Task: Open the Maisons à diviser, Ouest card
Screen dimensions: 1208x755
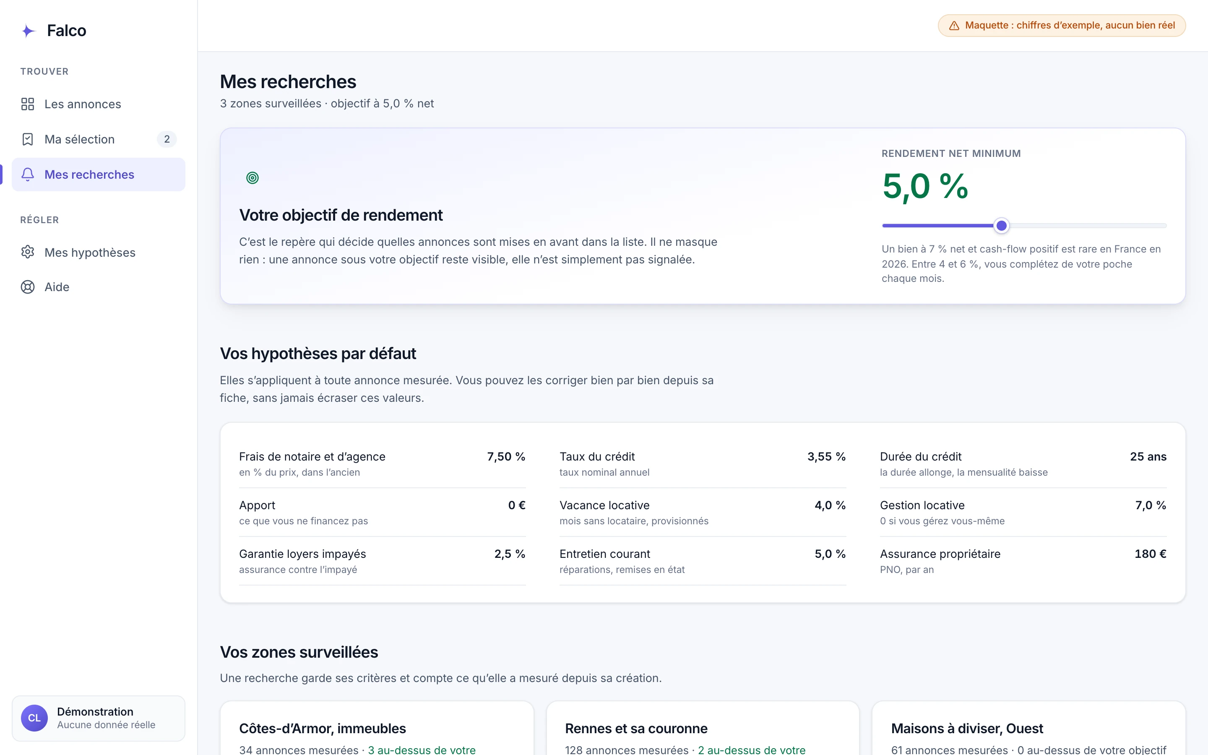Action: (x=1029, y=728)
